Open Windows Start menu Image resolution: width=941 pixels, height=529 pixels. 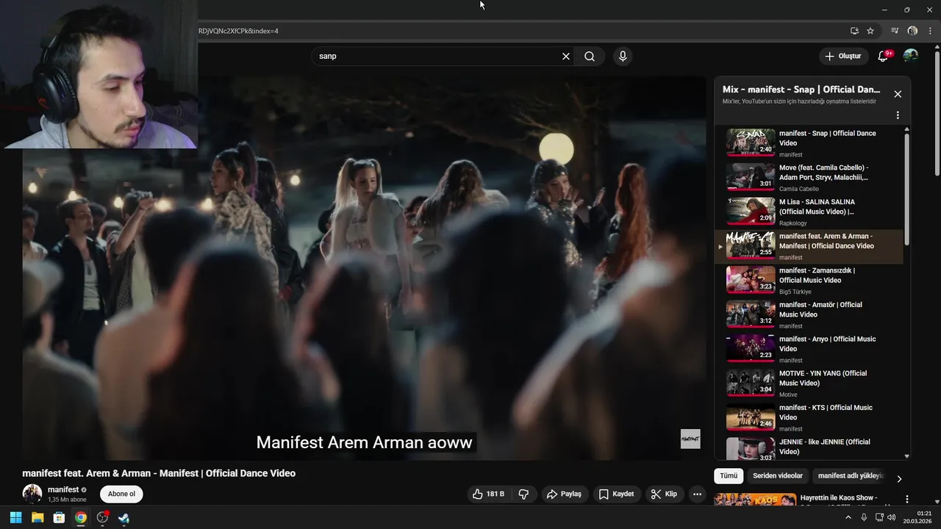click(x=15, y=518)
